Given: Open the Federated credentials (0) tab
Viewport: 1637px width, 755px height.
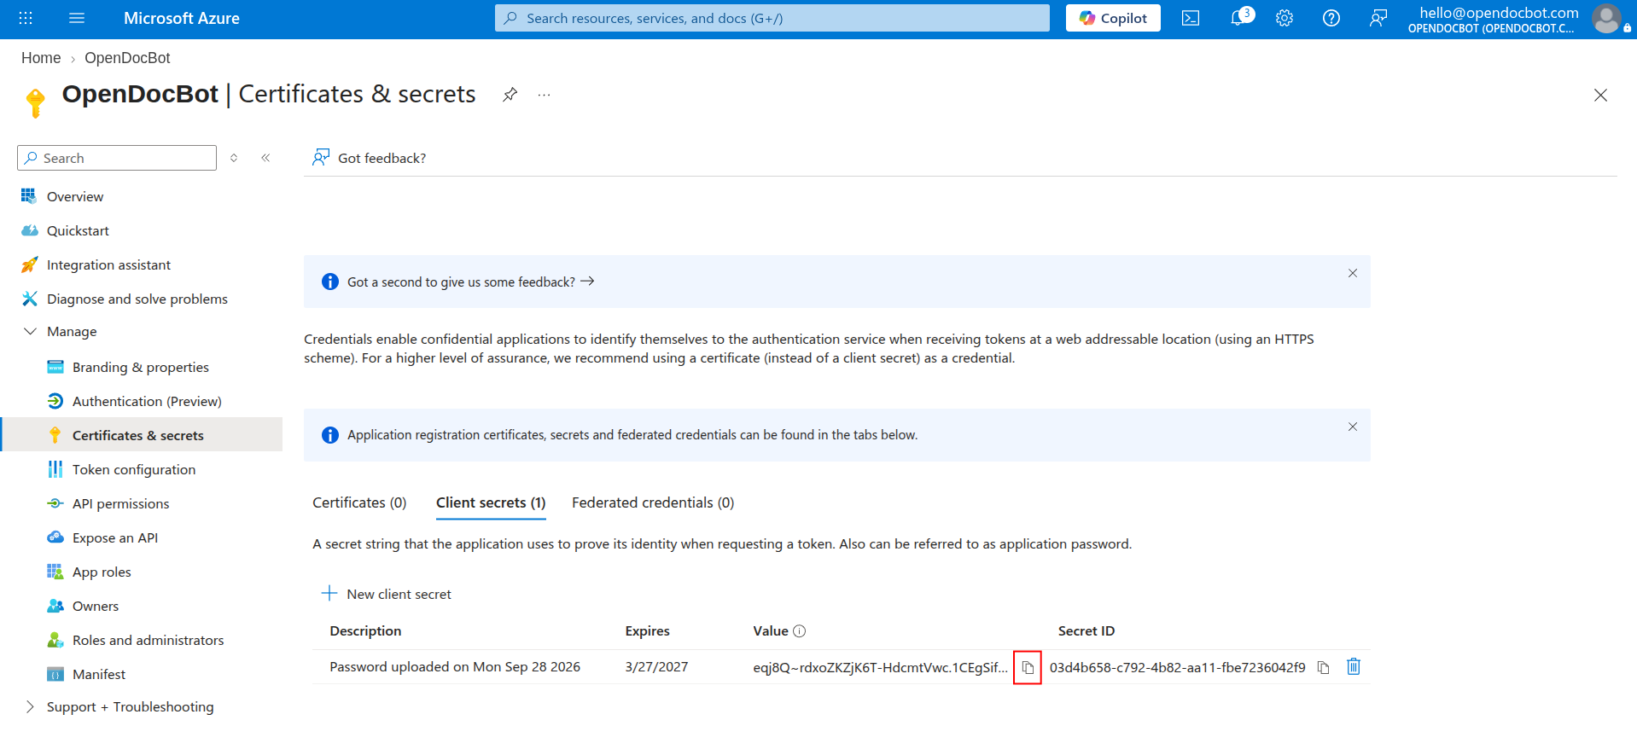Looking at the screenshot, I should [653, 502].
